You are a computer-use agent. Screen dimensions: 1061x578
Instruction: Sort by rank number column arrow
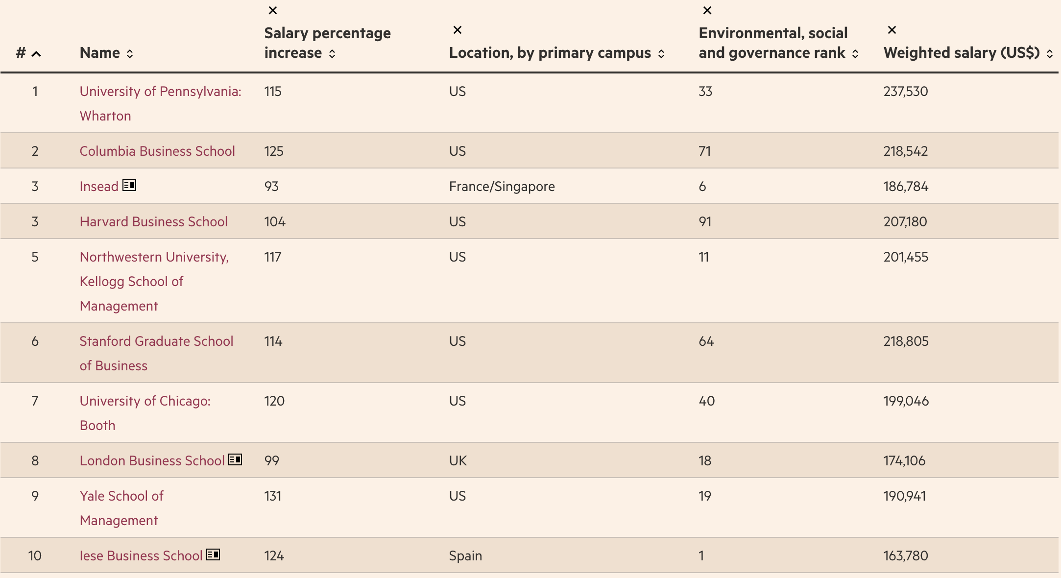click(x=36, y=53)
